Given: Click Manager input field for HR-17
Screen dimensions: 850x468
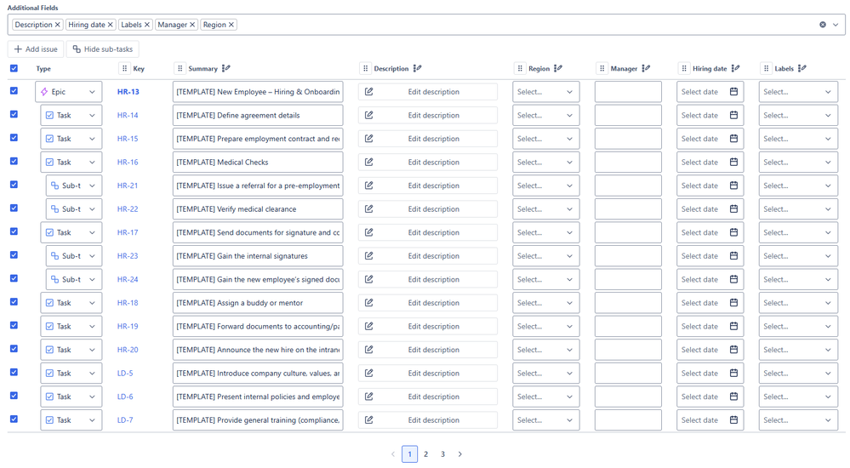Looking at the screenshot, I should (628, 232).
